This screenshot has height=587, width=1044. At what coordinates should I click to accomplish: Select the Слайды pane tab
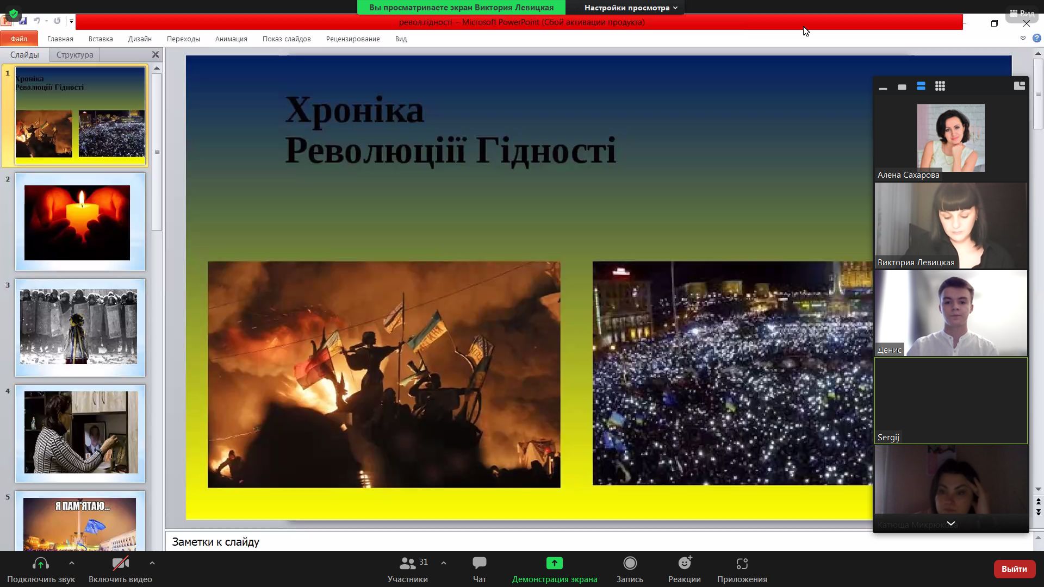(x=24, y=55)
